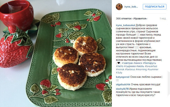Open the #summer hashtag
Viewport: 170px width, 107px height.
[153, 69]
